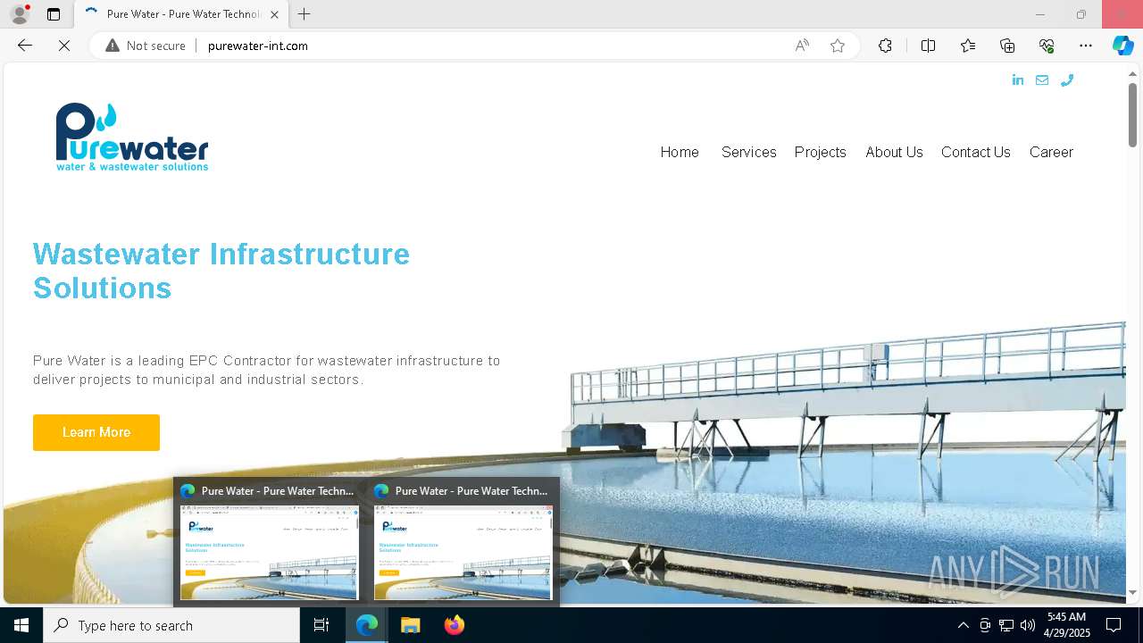Open volume control in system tray

coord(1028,625)
